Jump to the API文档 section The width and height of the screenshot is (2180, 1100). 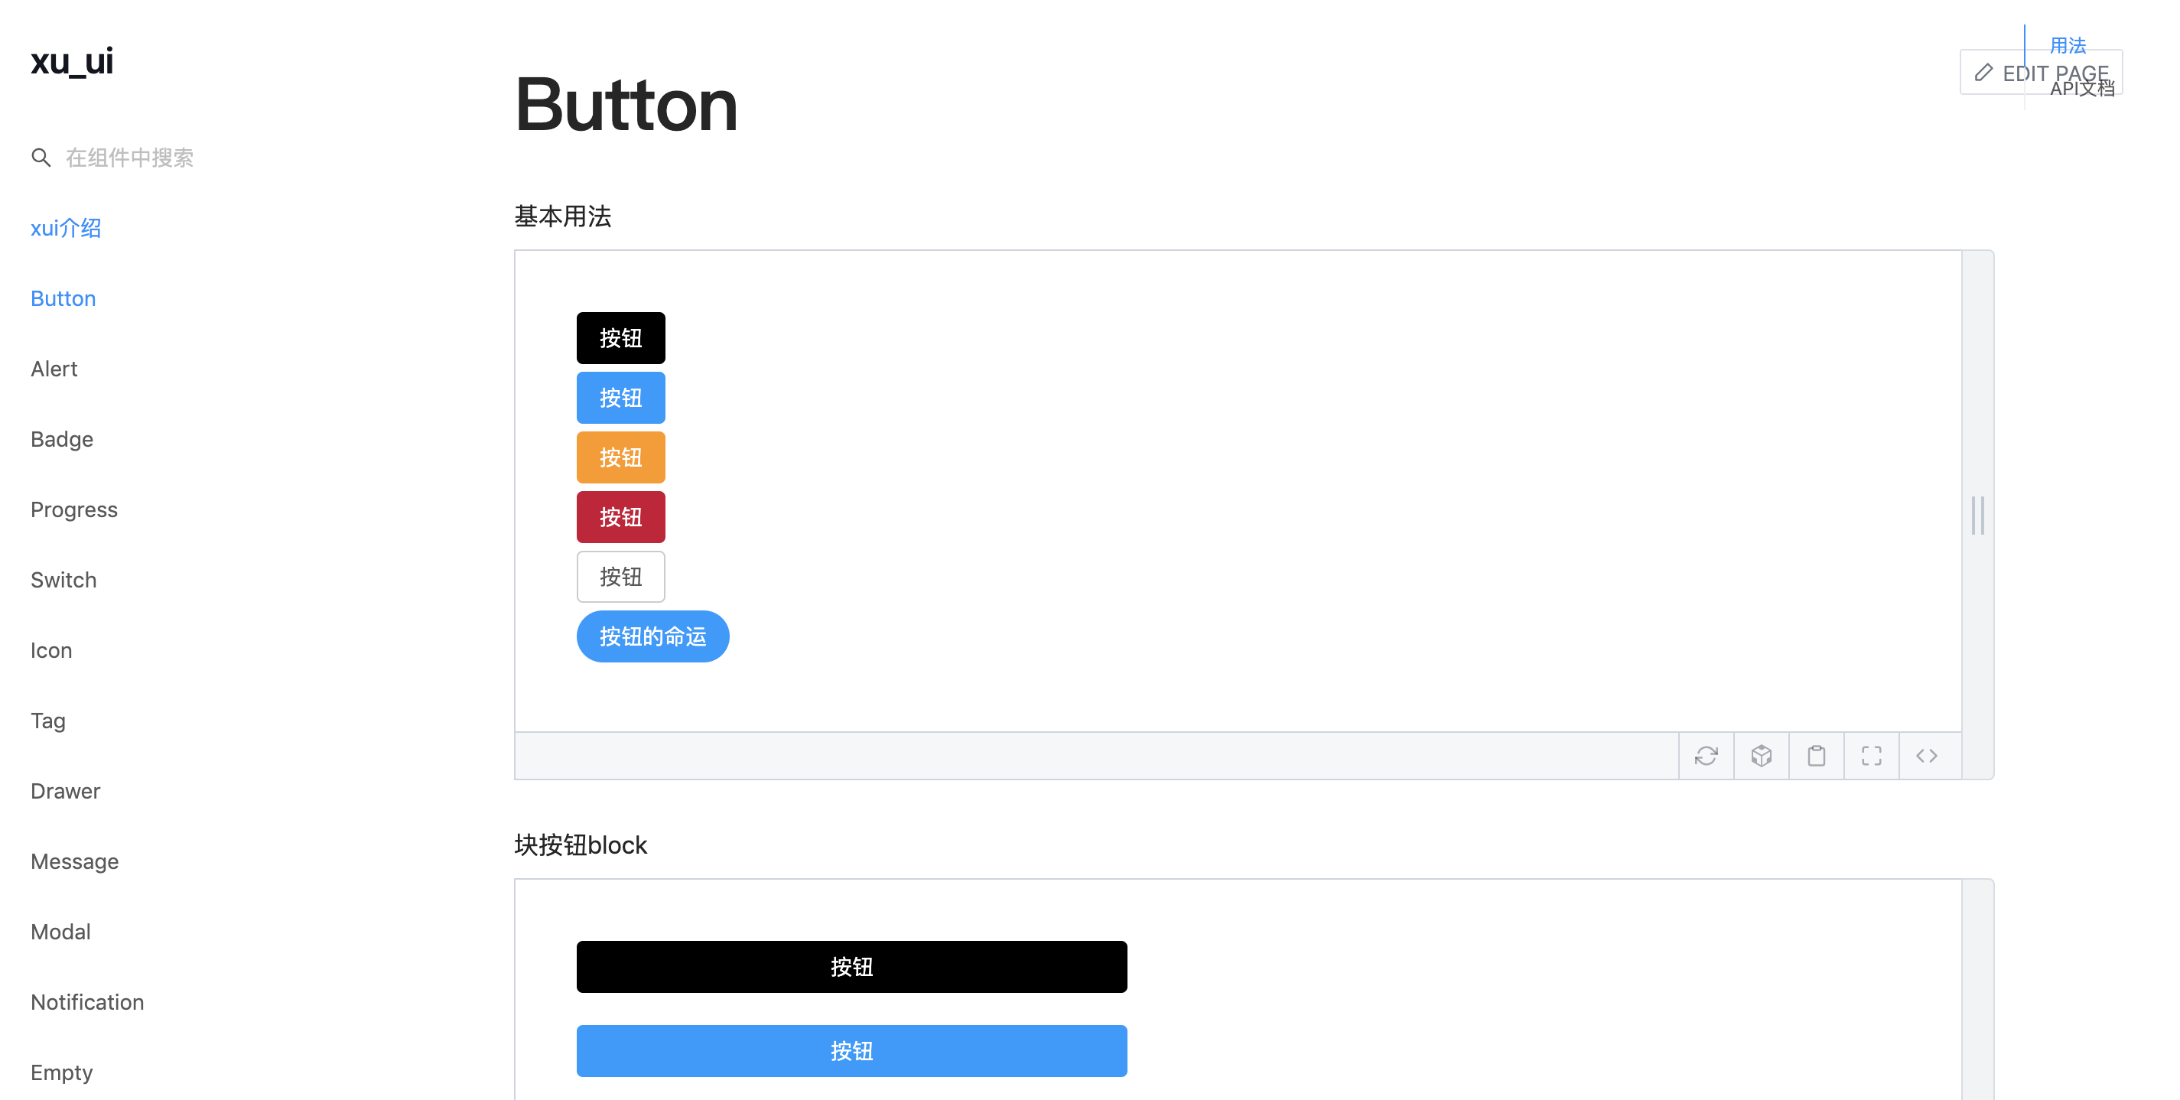[x=2081, y=89]
